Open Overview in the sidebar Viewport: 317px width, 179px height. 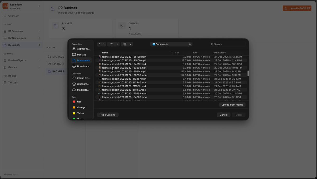(22, 16)
